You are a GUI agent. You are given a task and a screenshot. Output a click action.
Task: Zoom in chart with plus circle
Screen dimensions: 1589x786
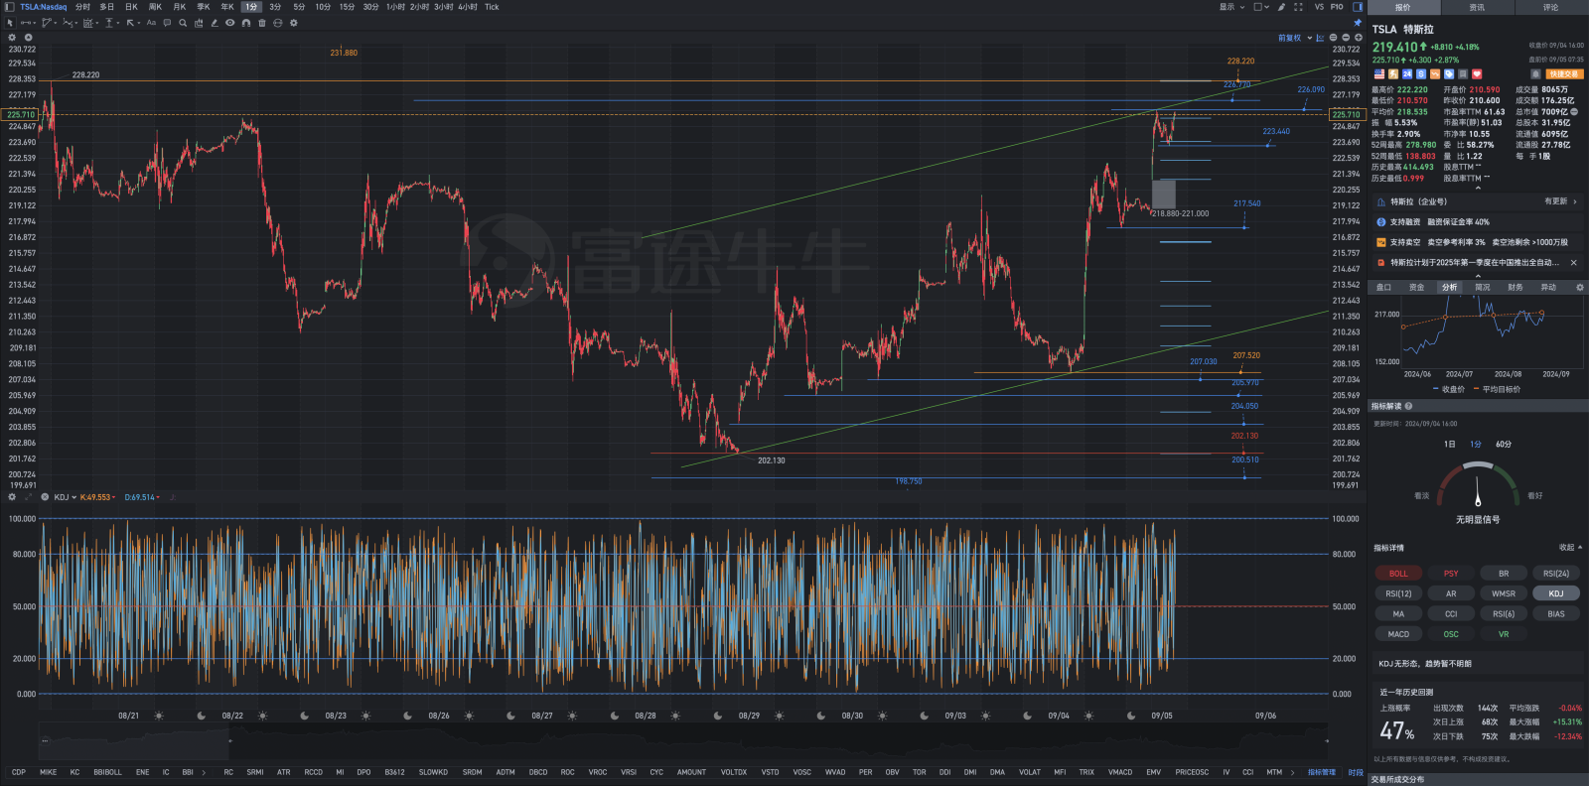[x=1359, y=38]
